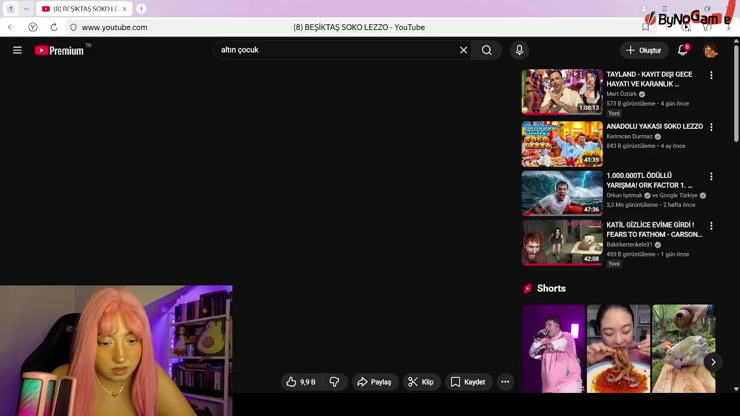Image resolution: width=740 pixels, height=416 pixels.
Task: Open the Shorts section icon
Action: pos(527,288)
